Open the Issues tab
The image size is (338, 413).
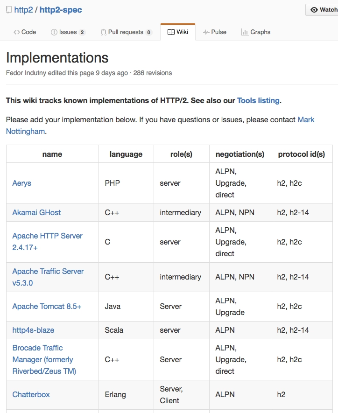(68, 32)
